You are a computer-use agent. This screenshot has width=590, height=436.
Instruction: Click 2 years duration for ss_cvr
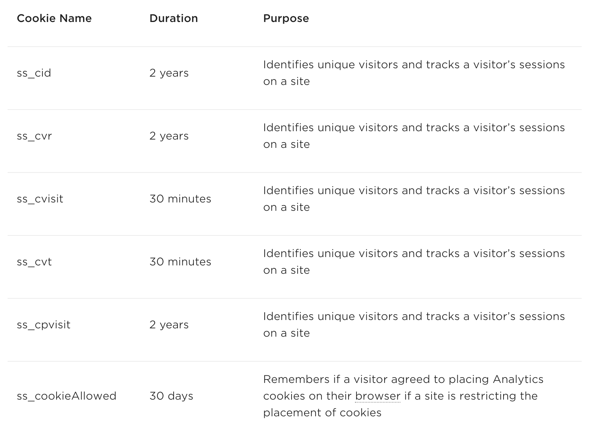click(x=169, y=136)
